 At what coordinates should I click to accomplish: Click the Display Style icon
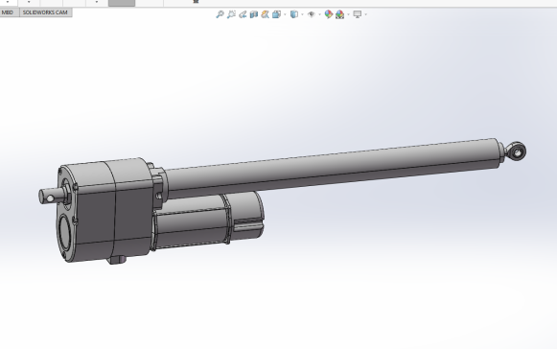pyautogui.click(x=294, y=14)
